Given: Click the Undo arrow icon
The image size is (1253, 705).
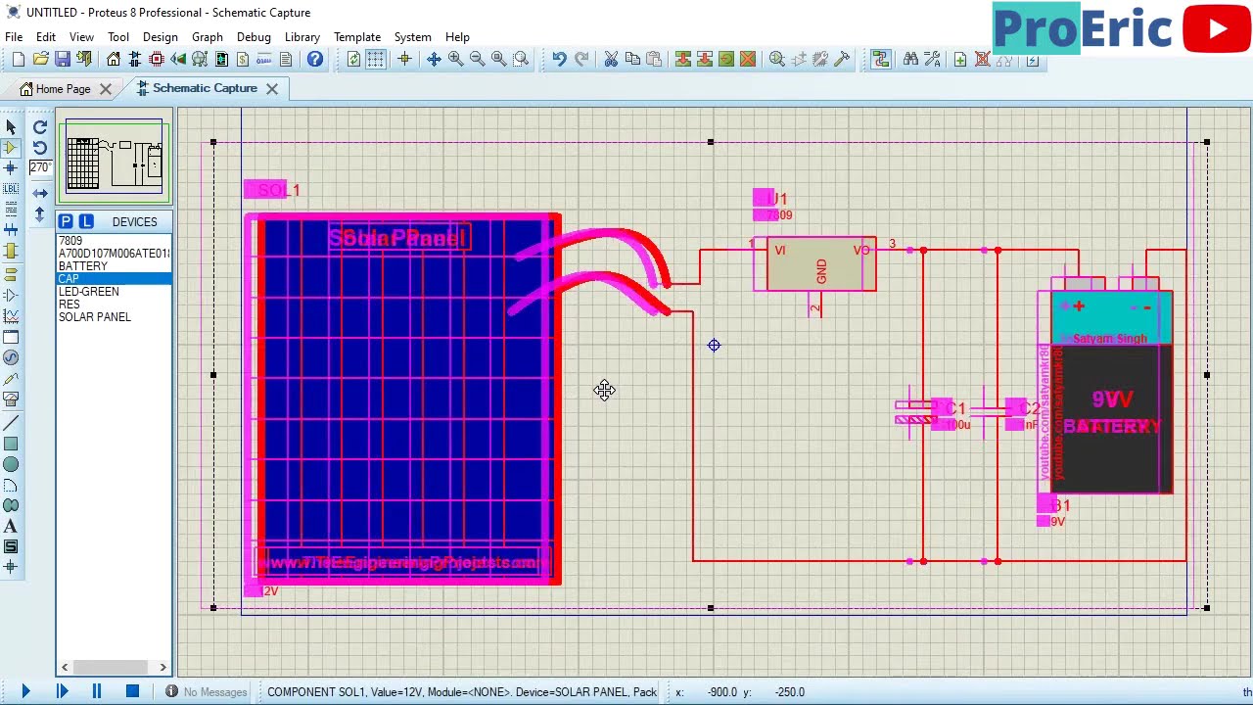Looking at the screenshot, I should 559,60.
